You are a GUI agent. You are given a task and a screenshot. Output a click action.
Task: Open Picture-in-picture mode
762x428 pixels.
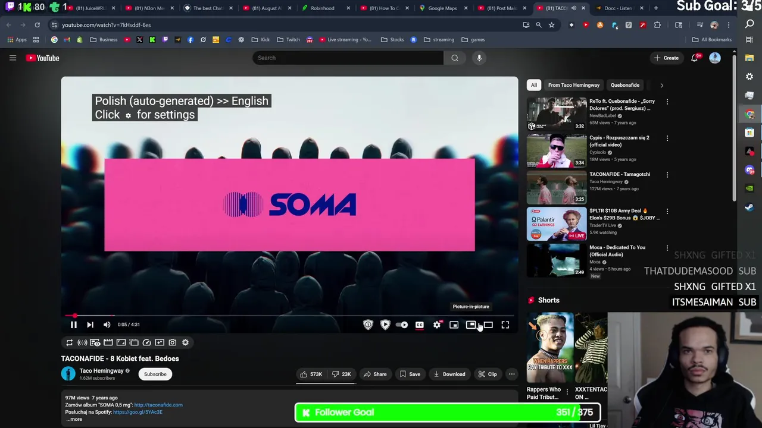[471, 325]
